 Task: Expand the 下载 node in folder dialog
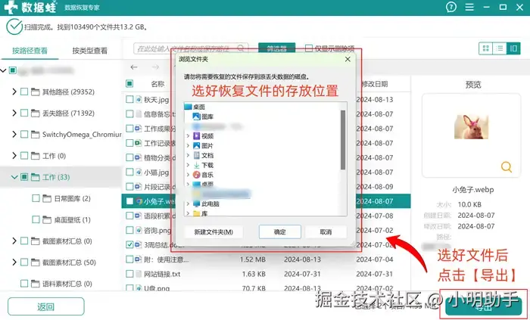click(188, 166)
